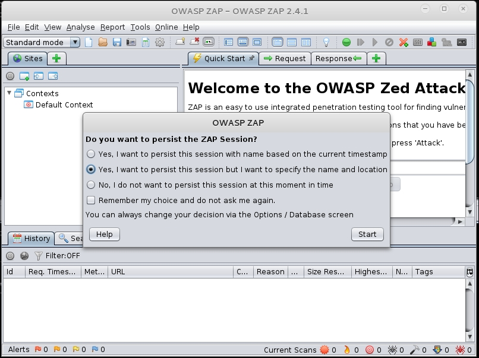Toggle target scope icon in Sites panel
This screenshot has height=358, width=479.
click(10, 76)
